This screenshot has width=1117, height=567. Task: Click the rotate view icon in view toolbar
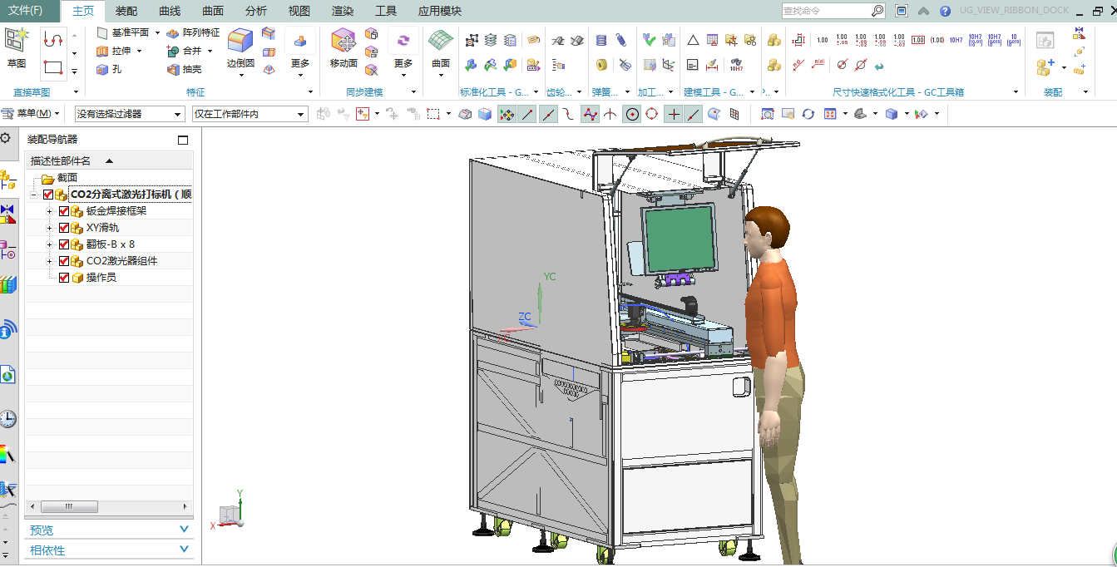pyautogui.click(x=808, y=114)
